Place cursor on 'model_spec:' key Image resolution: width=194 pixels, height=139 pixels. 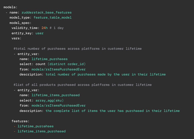[x=20, y=23]
